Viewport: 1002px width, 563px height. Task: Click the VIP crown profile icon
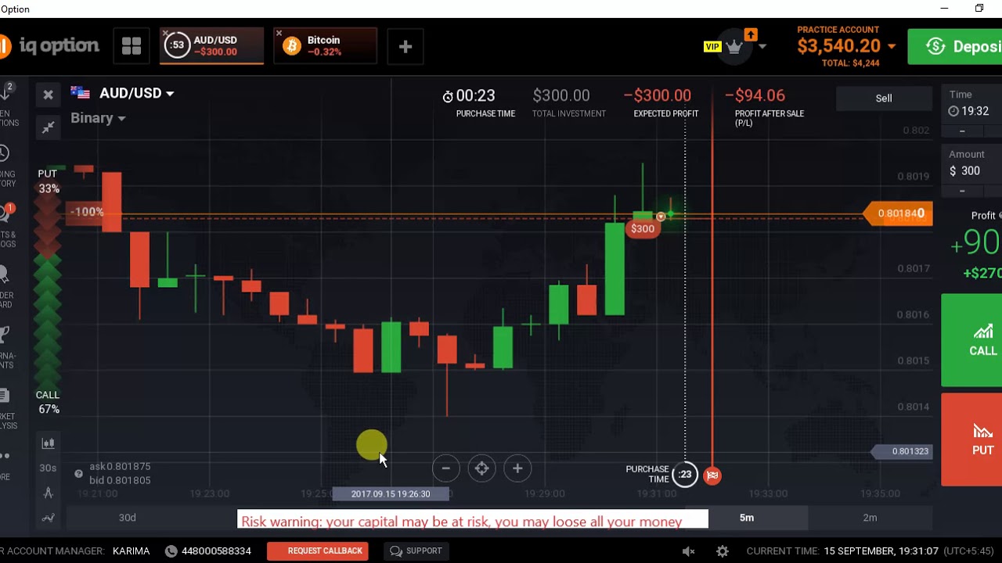point(733,46)
